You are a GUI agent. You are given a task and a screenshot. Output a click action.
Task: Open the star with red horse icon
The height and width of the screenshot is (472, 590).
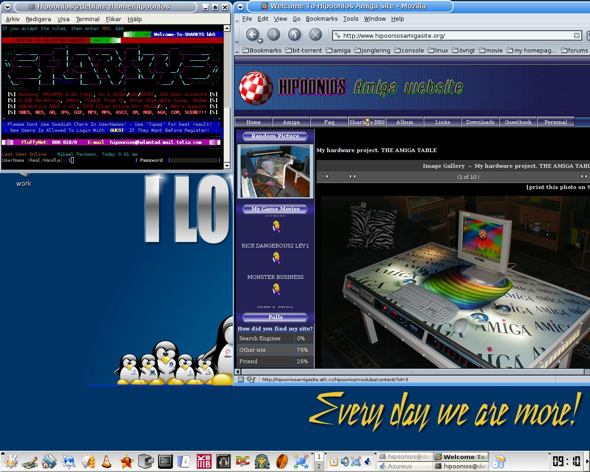[x=126, y=461]
